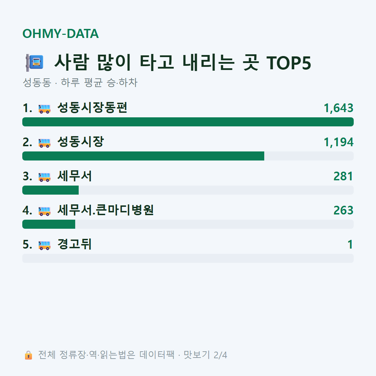Image resolution: width=376 pixels, height=376 pixels.
Task: Click the bus icon beside 세무서 rank 3
Action: (44, 177)
